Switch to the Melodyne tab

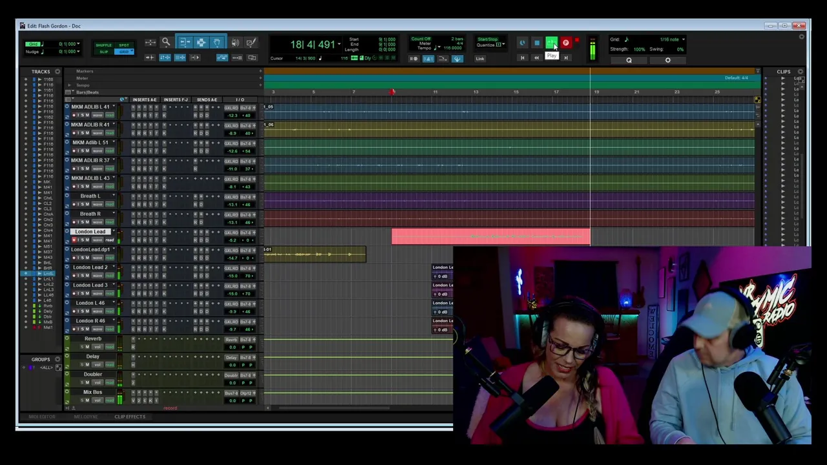click(85, 417)
